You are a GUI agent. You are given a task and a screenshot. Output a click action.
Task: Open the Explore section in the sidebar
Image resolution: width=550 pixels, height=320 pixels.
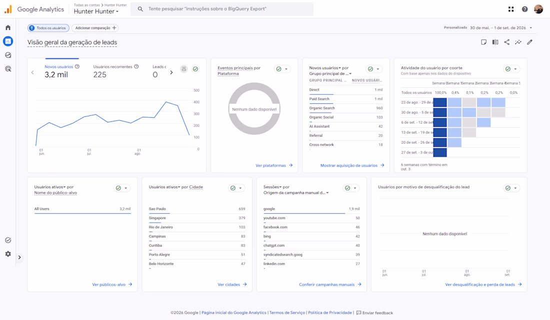[x=8, y=55]
